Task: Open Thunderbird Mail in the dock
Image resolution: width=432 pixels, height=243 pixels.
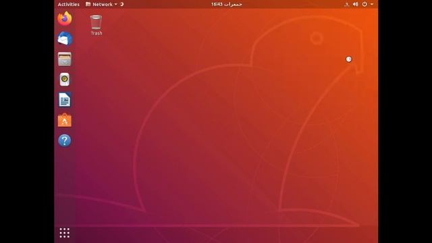Action: (x=65, y=38)
